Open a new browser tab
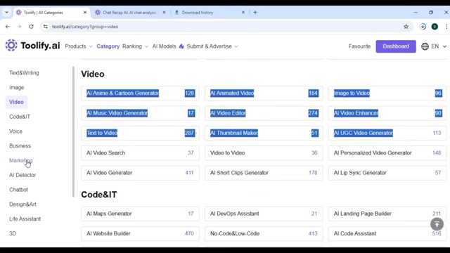Image resolution: width=450 pixels, height=253 pixels. [x=255, y=13]
